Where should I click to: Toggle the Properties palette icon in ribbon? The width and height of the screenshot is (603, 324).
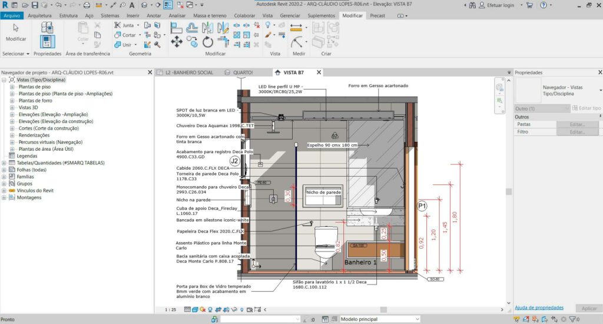(x=47, y=42)
